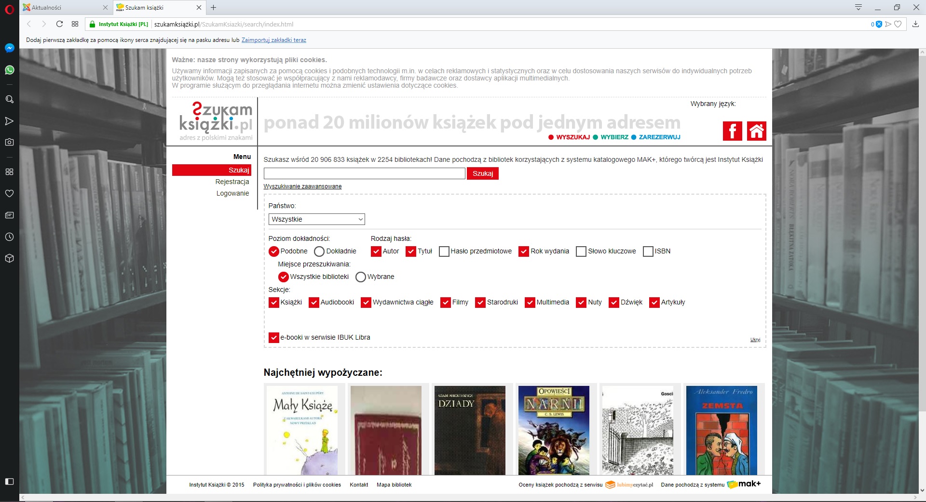
Task: Uncheck the Autor checkbox
Action: click(x=376, y=251)
